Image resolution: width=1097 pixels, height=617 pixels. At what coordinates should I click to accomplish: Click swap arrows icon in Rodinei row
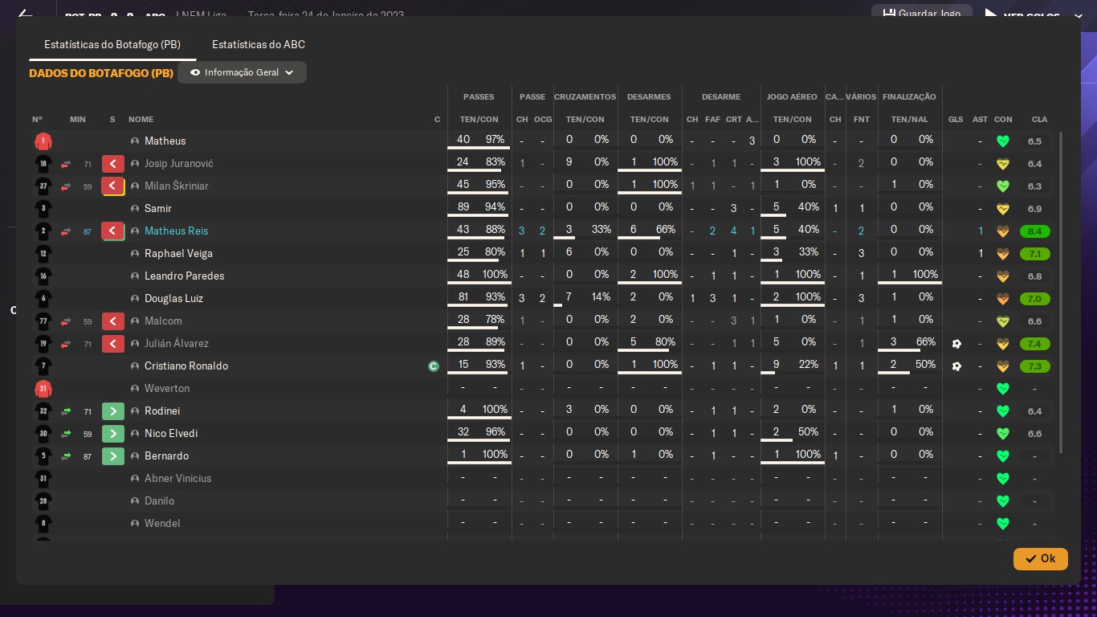click(66, 411)
